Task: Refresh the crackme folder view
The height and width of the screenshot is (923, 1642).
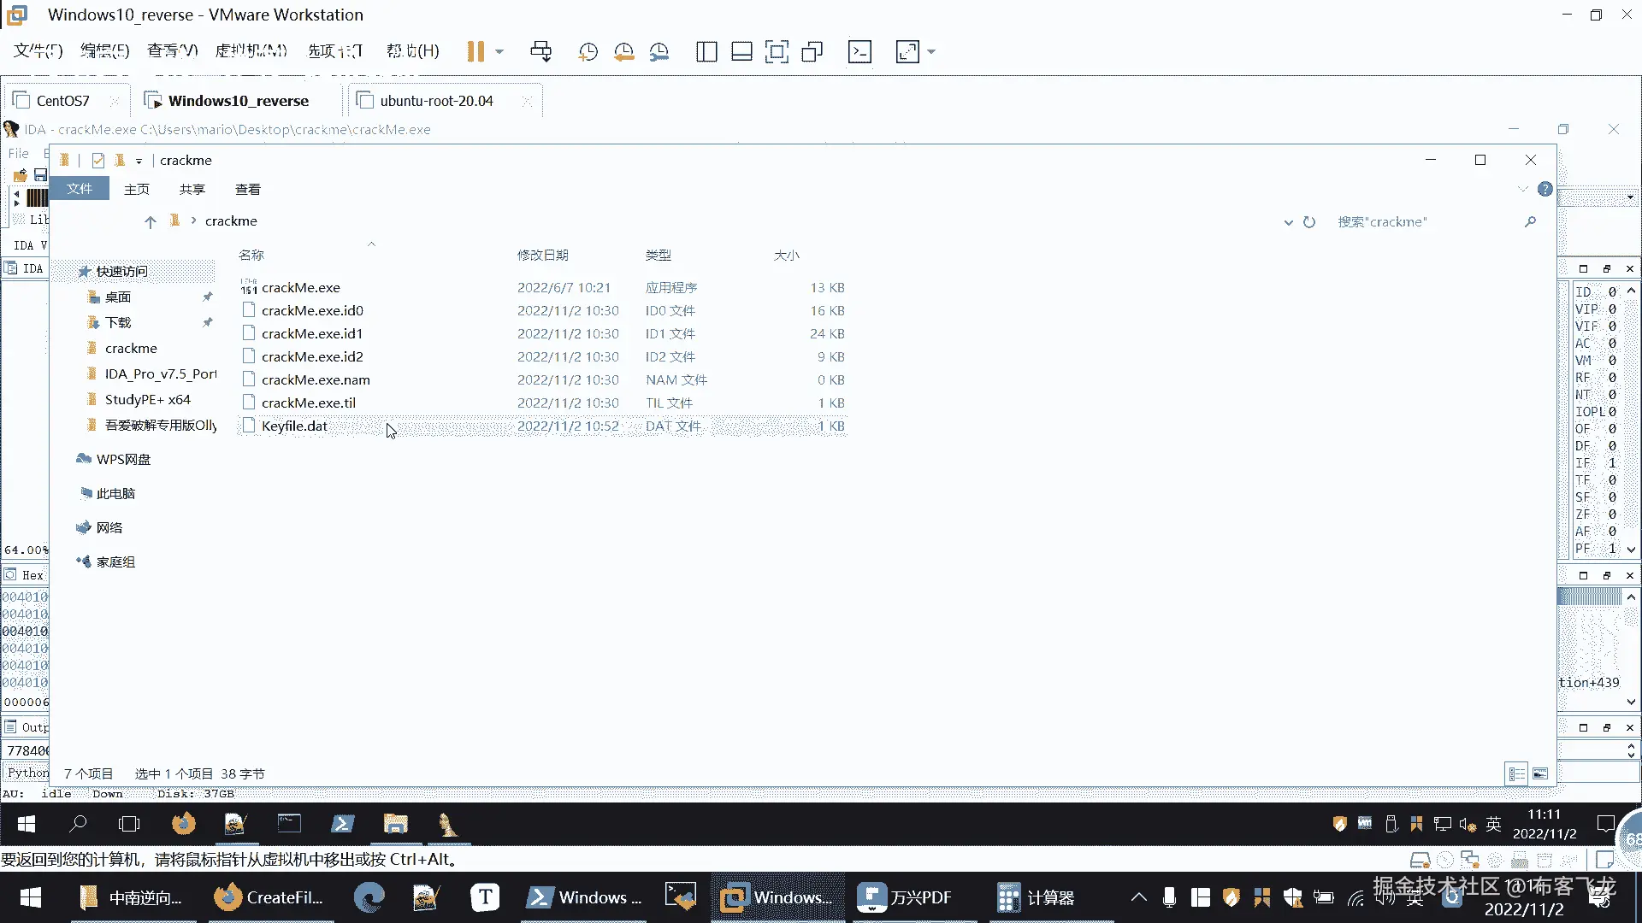Action: click(1308, 222)
